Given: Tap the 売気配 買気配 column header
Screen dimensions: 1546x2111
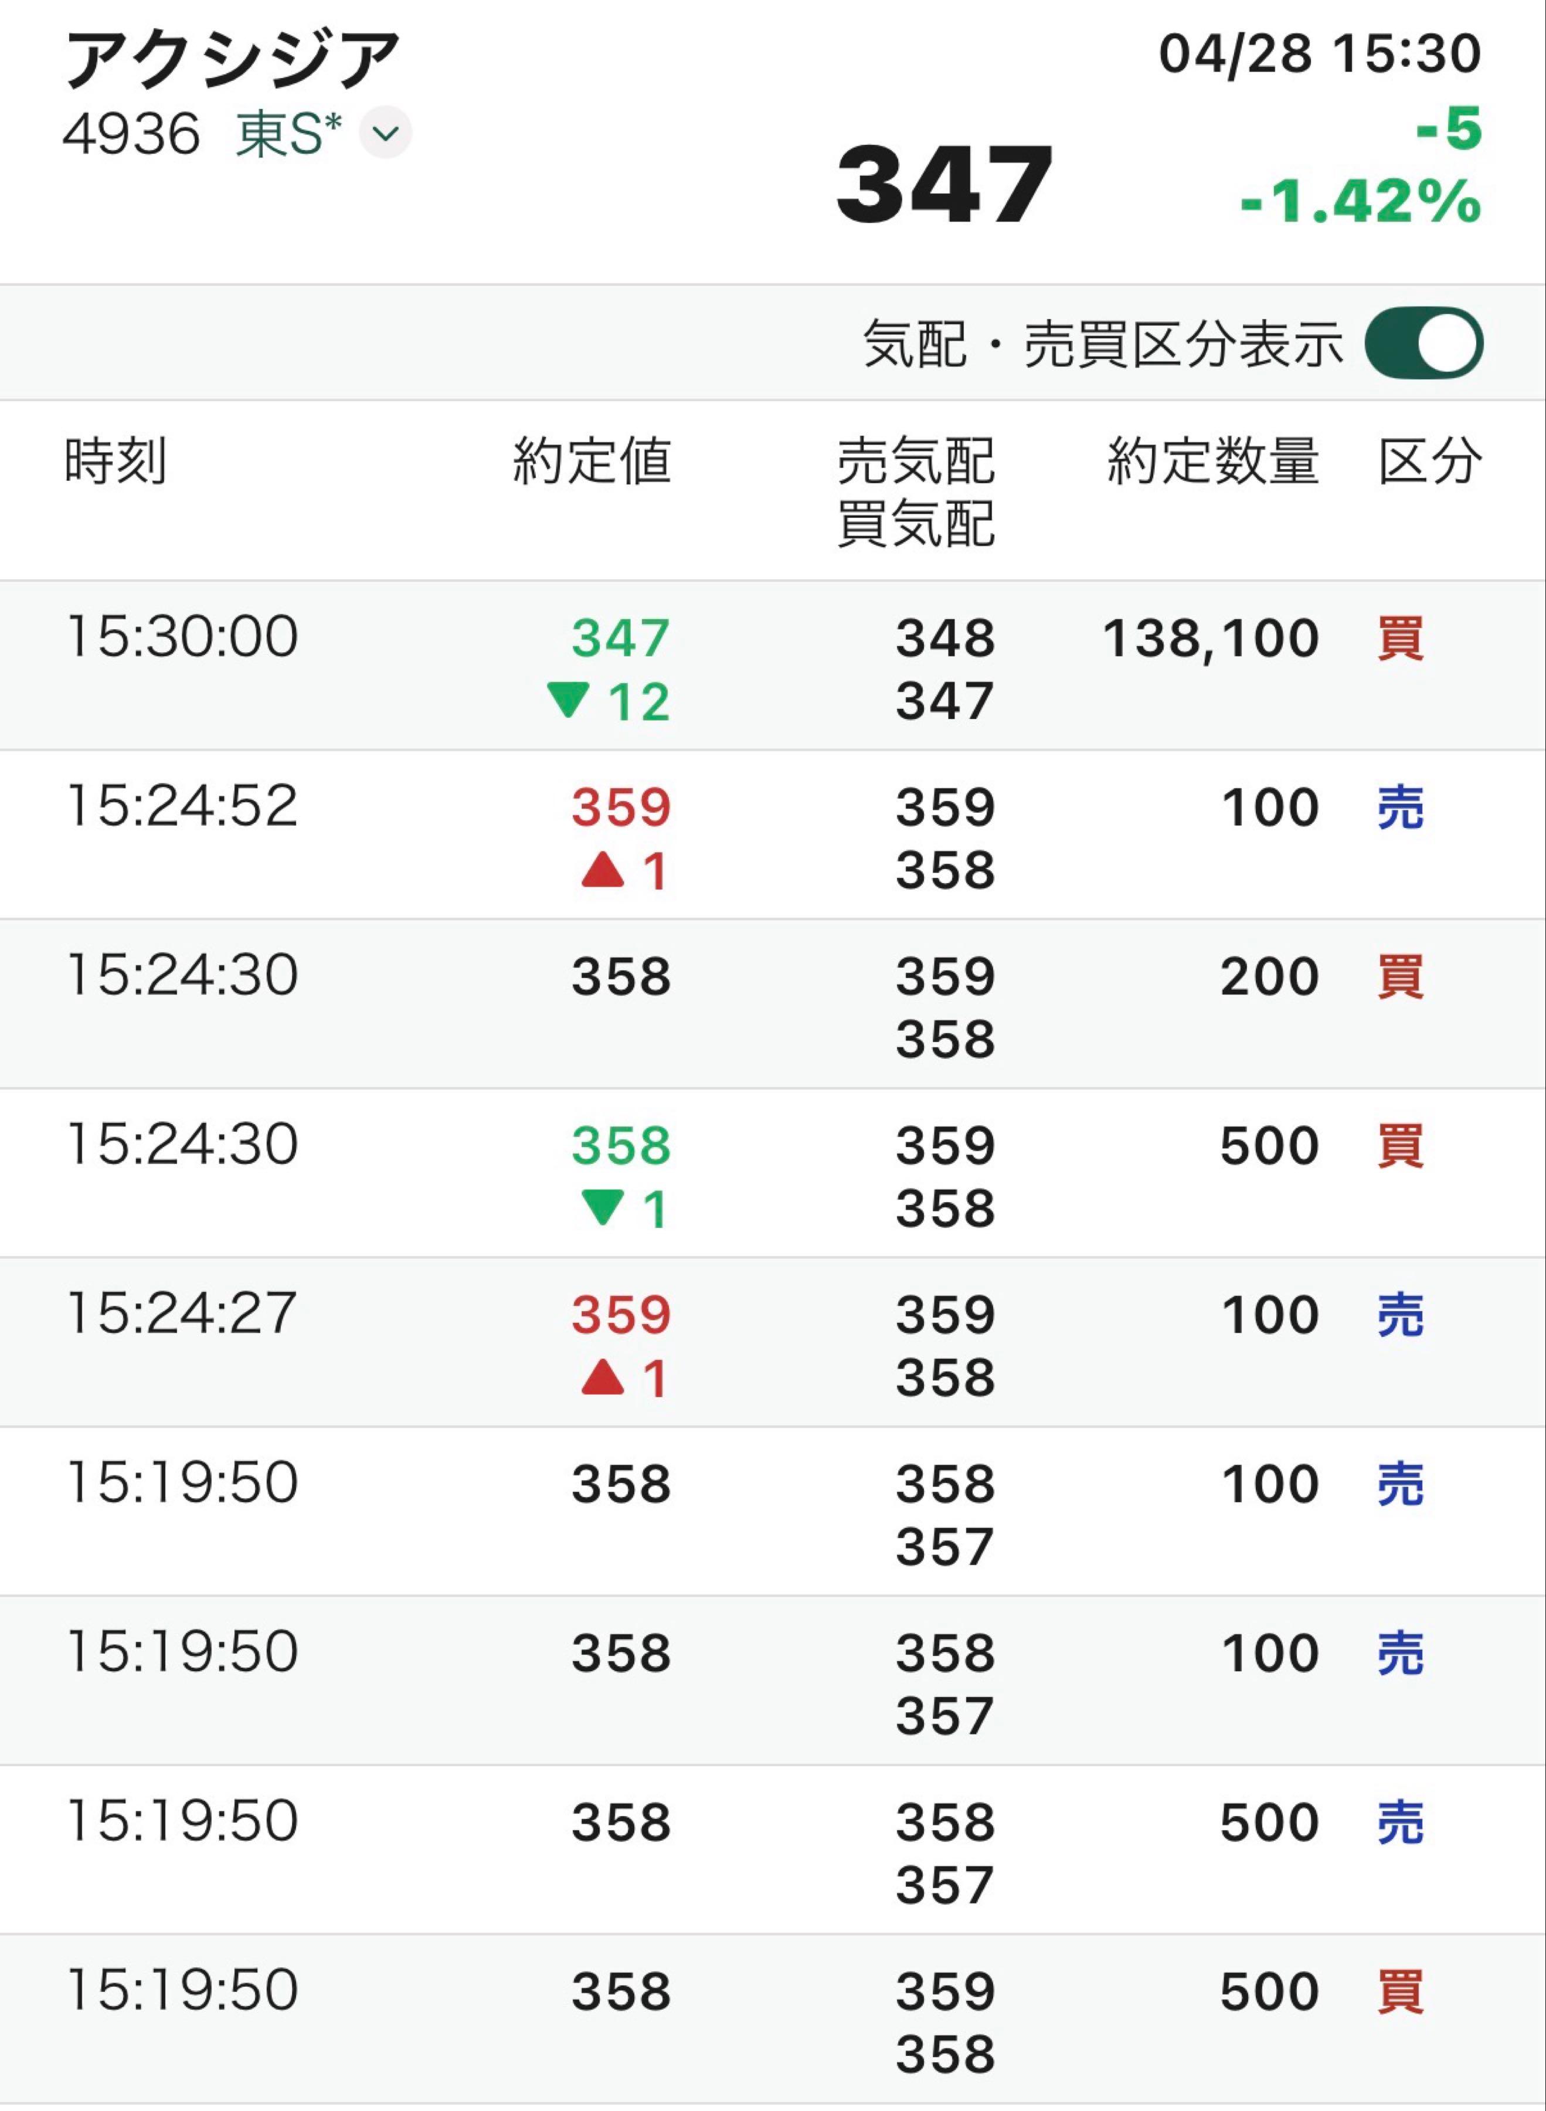Looking at the screenshot, I should (x=915, y=491).
